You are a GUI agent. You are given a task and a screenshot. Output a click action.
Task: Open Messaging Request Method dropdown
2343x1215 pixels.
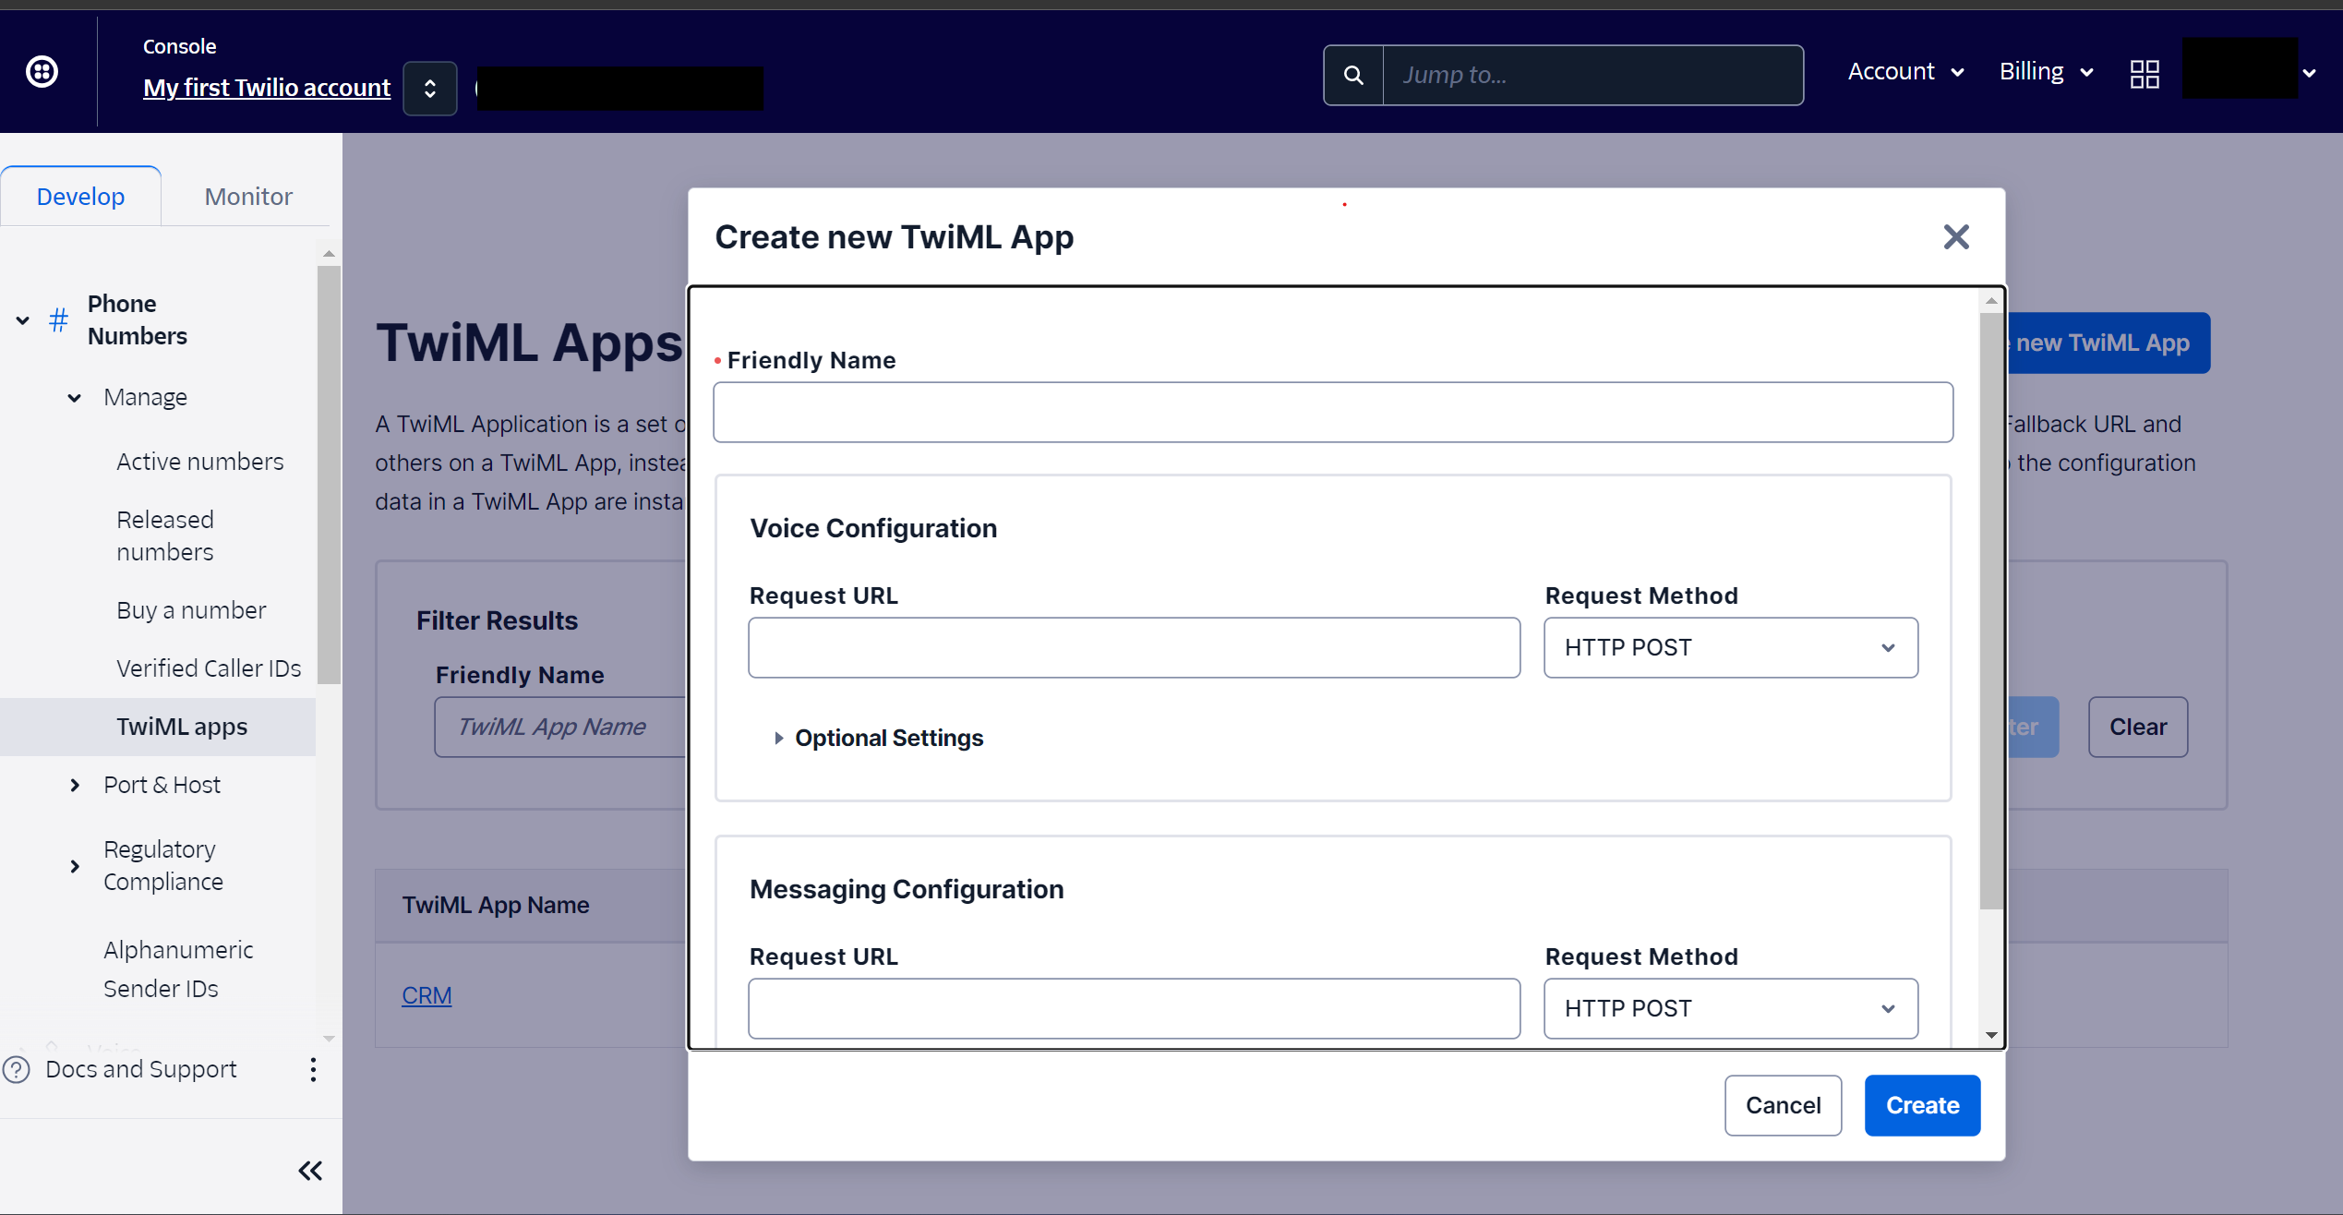(x=1730, y=1008)
